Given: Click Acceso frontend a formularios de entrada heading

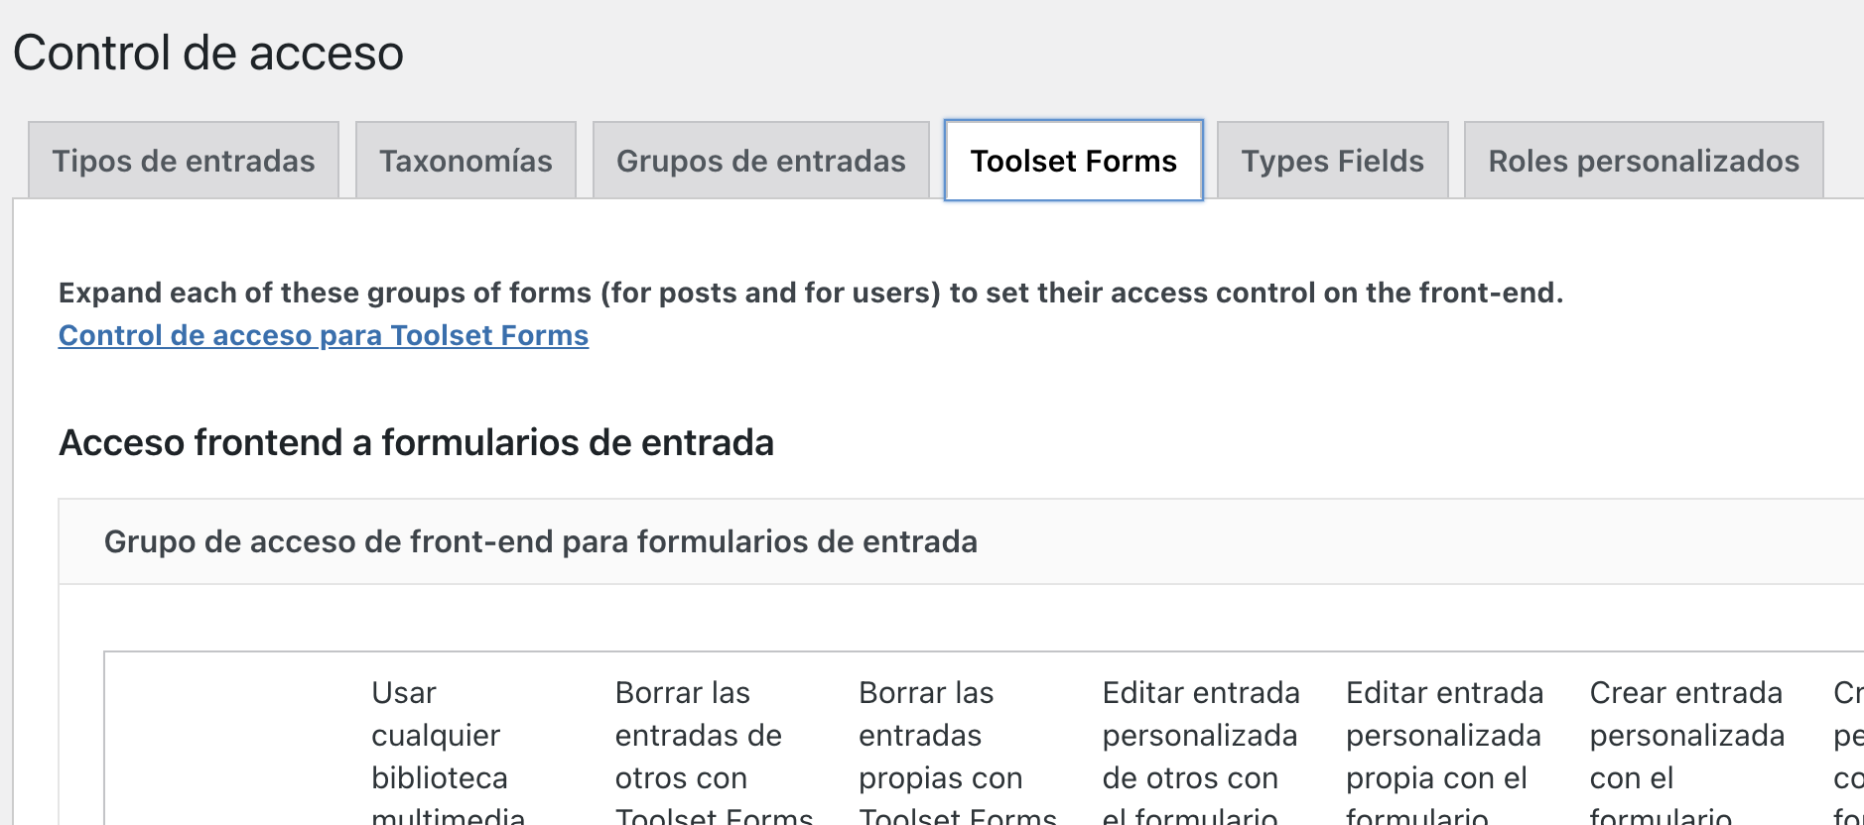Looking at the screenshot, I should click(x=416, y=442).
